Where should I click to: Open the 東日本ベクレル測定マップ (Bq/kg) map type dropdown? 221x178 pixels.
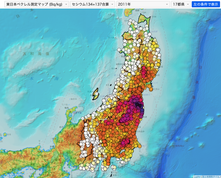(x=37, y=4)
